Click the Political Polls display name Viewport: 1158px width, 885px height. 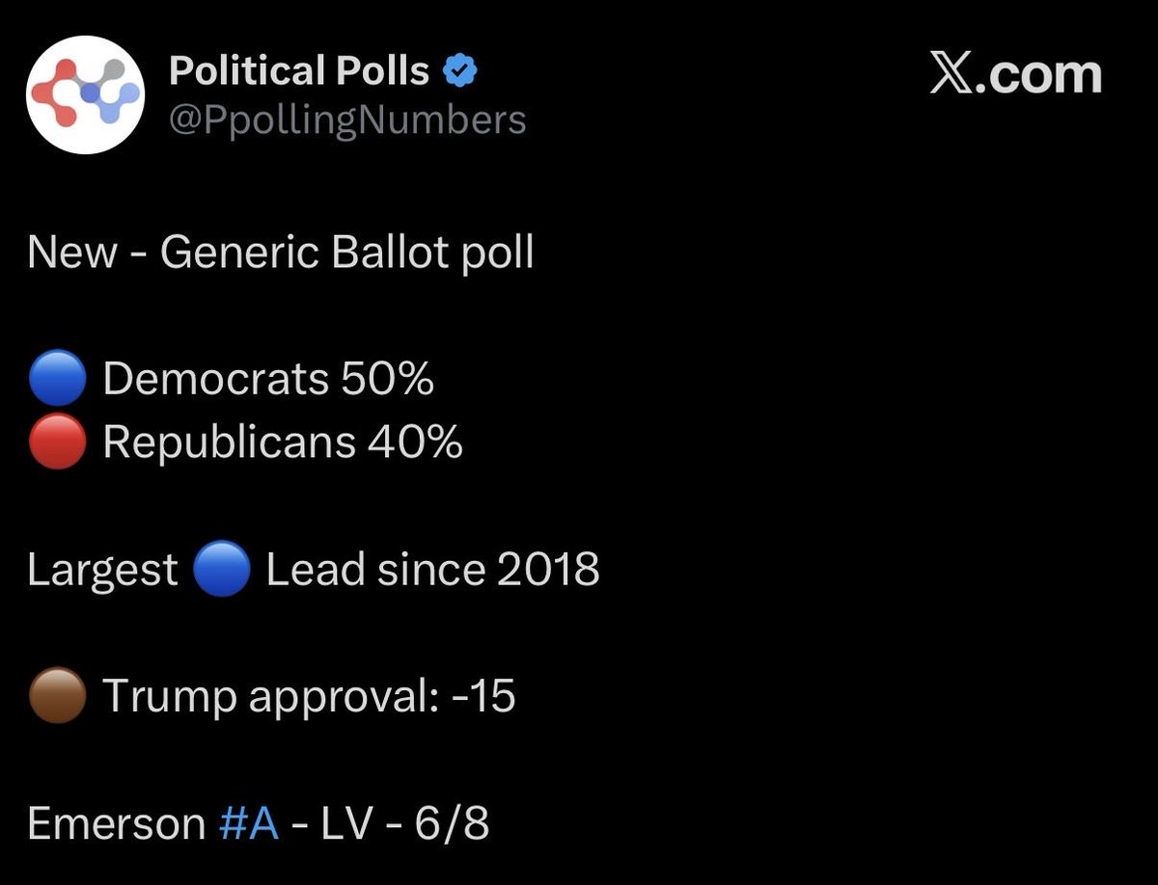tap(299, 70)
